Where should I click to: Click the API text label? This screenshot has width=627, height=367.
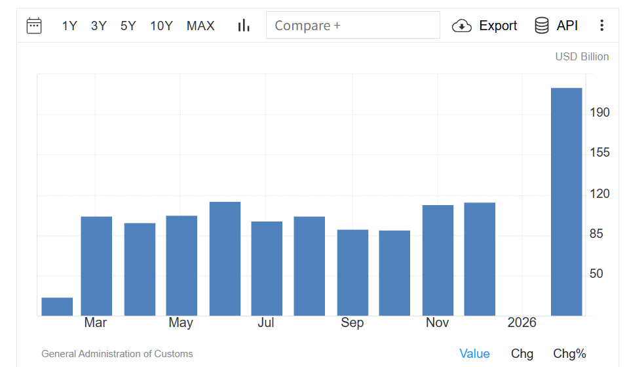(567, 26)
